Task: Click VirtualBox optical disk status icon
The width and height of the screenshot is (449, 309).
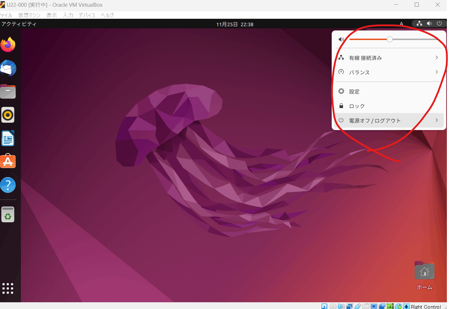Action: [333, 306]
